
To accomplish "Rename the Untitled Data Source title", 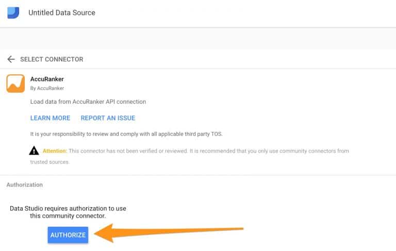I will coord(62,12).
